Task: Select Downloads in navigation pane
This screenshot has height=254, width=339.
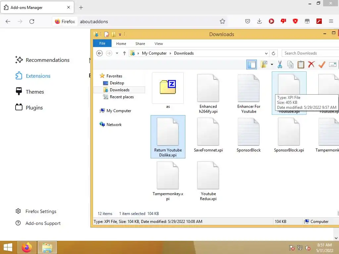Action: pyautogui.click(x=119, y=90)
